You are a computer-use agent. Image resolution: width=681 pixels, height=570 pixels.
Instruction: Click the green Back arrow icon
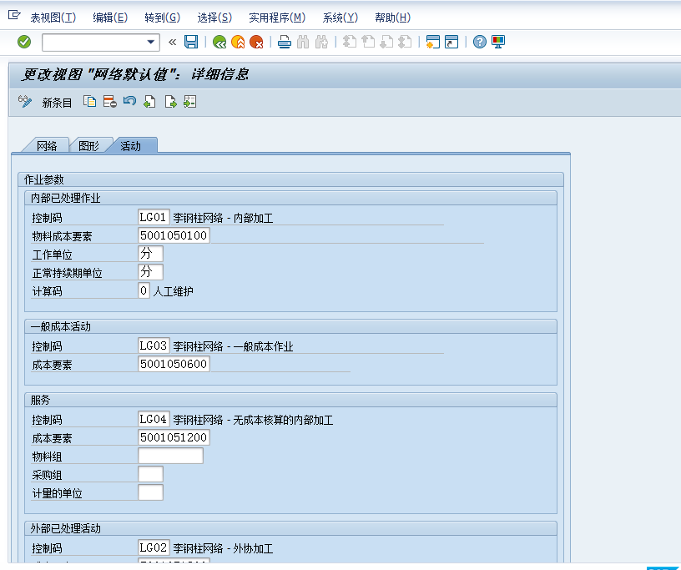tap(219, 42)
